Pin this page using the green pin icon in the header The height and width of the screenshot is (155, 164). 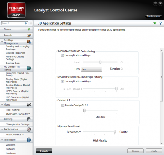155,23
